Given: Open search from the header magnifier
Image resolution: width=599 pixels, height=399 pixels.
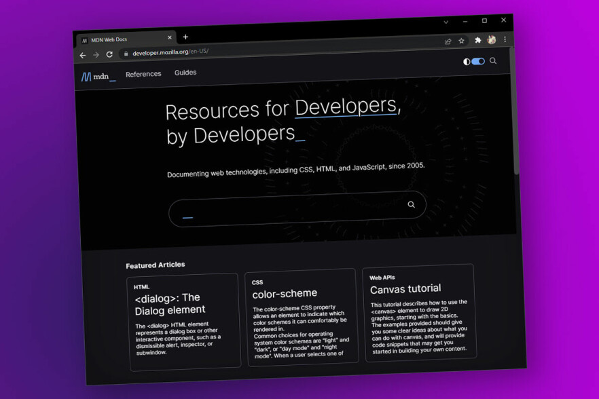Looking at the screenshot, I should [493, 60].
